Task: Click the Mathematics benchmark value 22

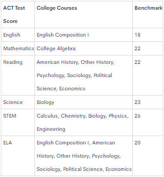Action: pyautogui.click(x=138, y=48)
